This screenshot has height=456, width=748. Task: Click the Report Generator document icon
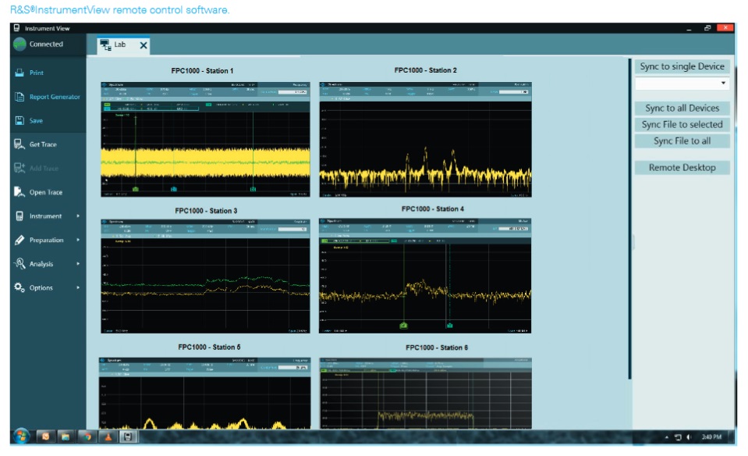pos(19,97)
